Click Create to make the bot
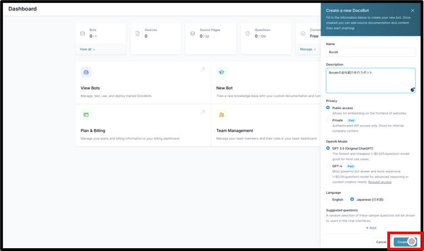424x251 pixels. tap(405, 242)
